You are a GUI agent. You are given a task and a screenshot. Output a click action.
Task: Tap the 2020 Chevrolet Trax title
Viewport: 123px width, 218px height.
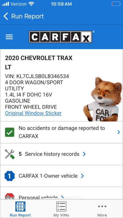click(39, 58)
